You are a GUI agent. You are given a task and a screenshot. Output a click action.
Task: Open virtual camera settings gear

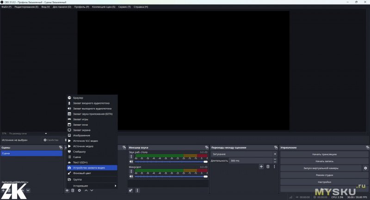pyautogui.click(x=365, y=168)
